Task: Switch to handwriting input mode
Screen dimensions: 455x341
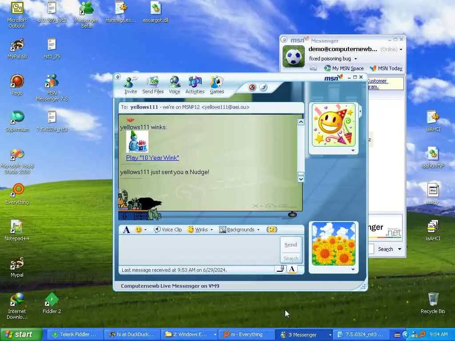Action: coord(280,269)
